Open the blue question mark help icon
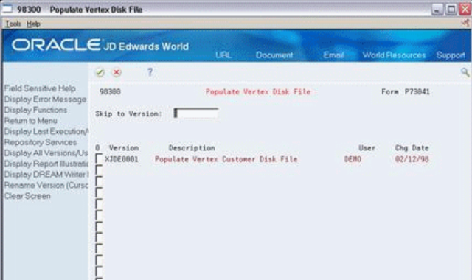 pyautogui.click(x=150, y=72)
